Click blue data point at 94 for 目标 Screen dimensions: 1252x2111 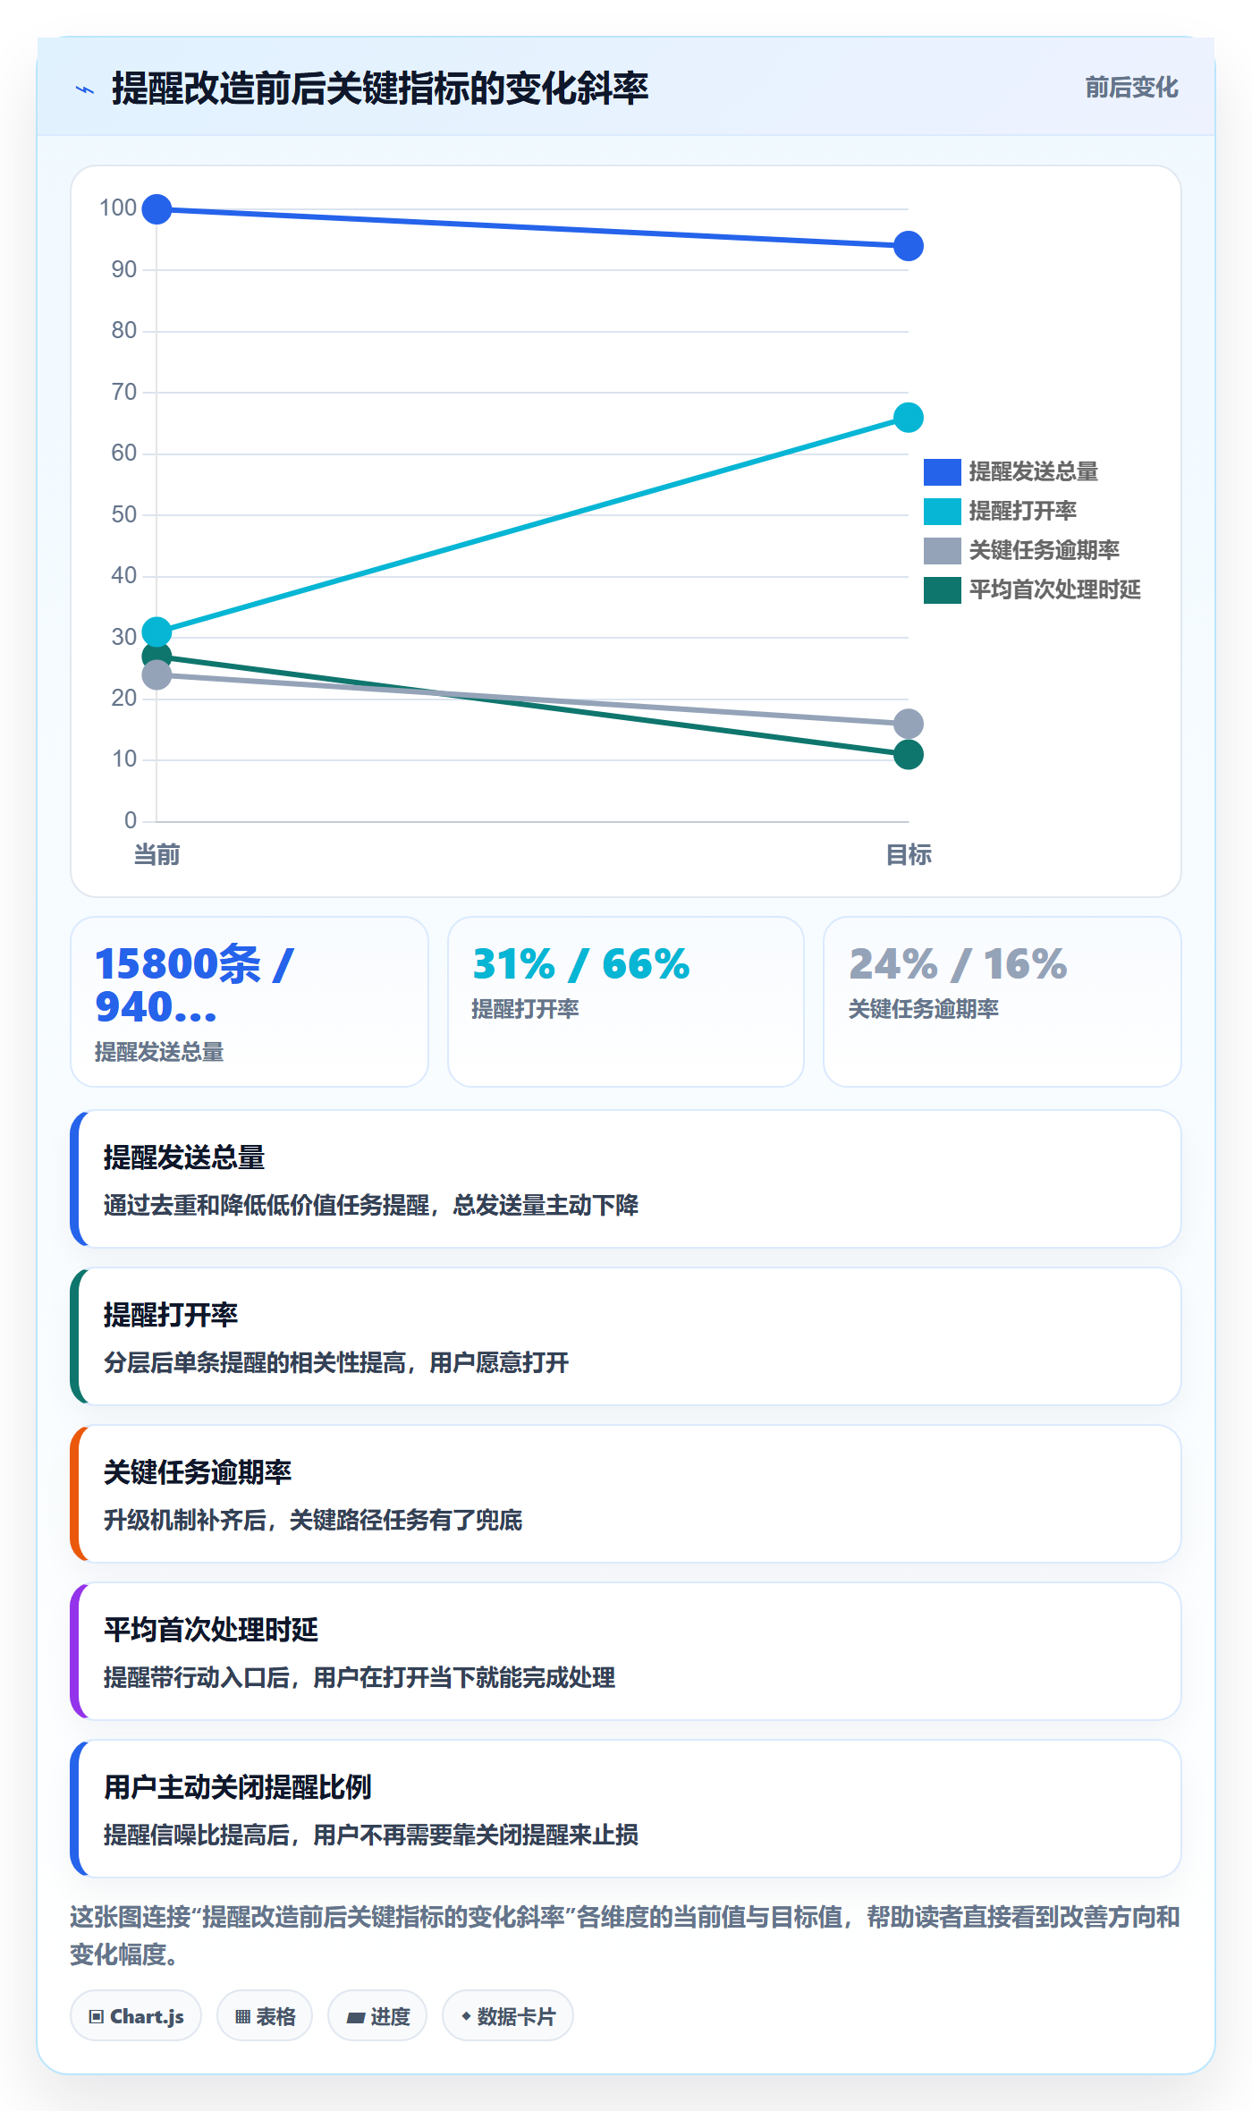[x=909, y=246]
